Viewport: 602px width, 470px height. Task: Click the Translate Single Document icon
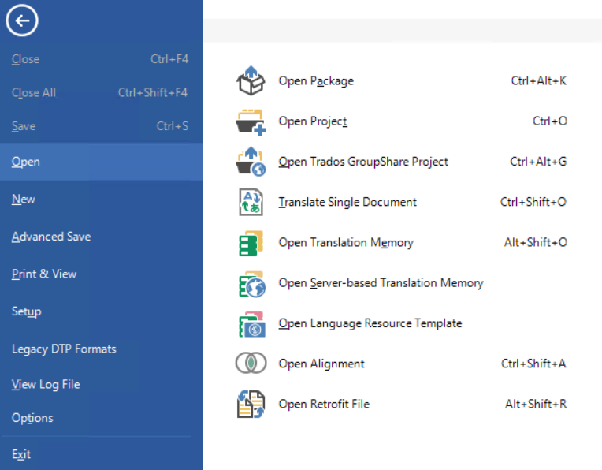pyautogui.click(x=251, y=202)
